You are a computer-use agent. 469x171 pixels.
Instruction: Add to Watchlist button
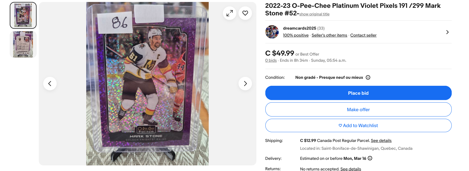358,125
